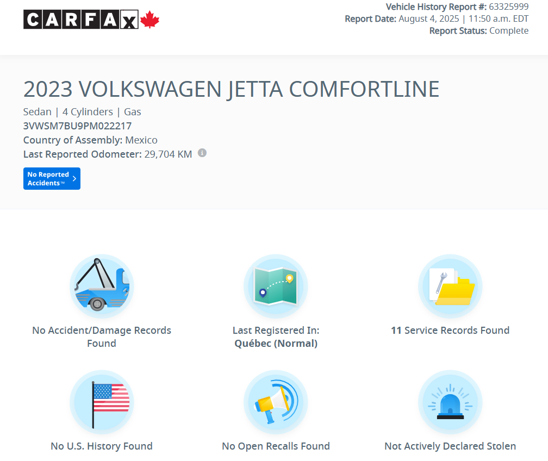The height and width of the screenshot is (461, 548).
Task: Click the map registration icon
Action: [x=276, y=286]
